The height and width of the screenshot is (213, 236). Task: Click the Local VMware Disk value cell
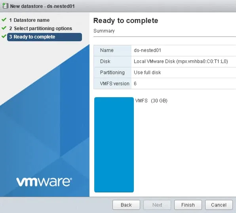(x=184, y=61)
